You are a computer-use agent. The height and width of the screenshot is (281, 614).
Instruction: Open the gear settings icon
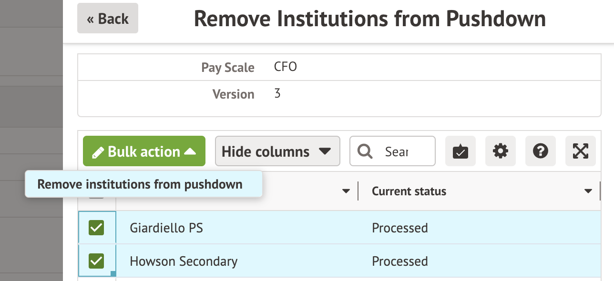(x=500, y=151)
